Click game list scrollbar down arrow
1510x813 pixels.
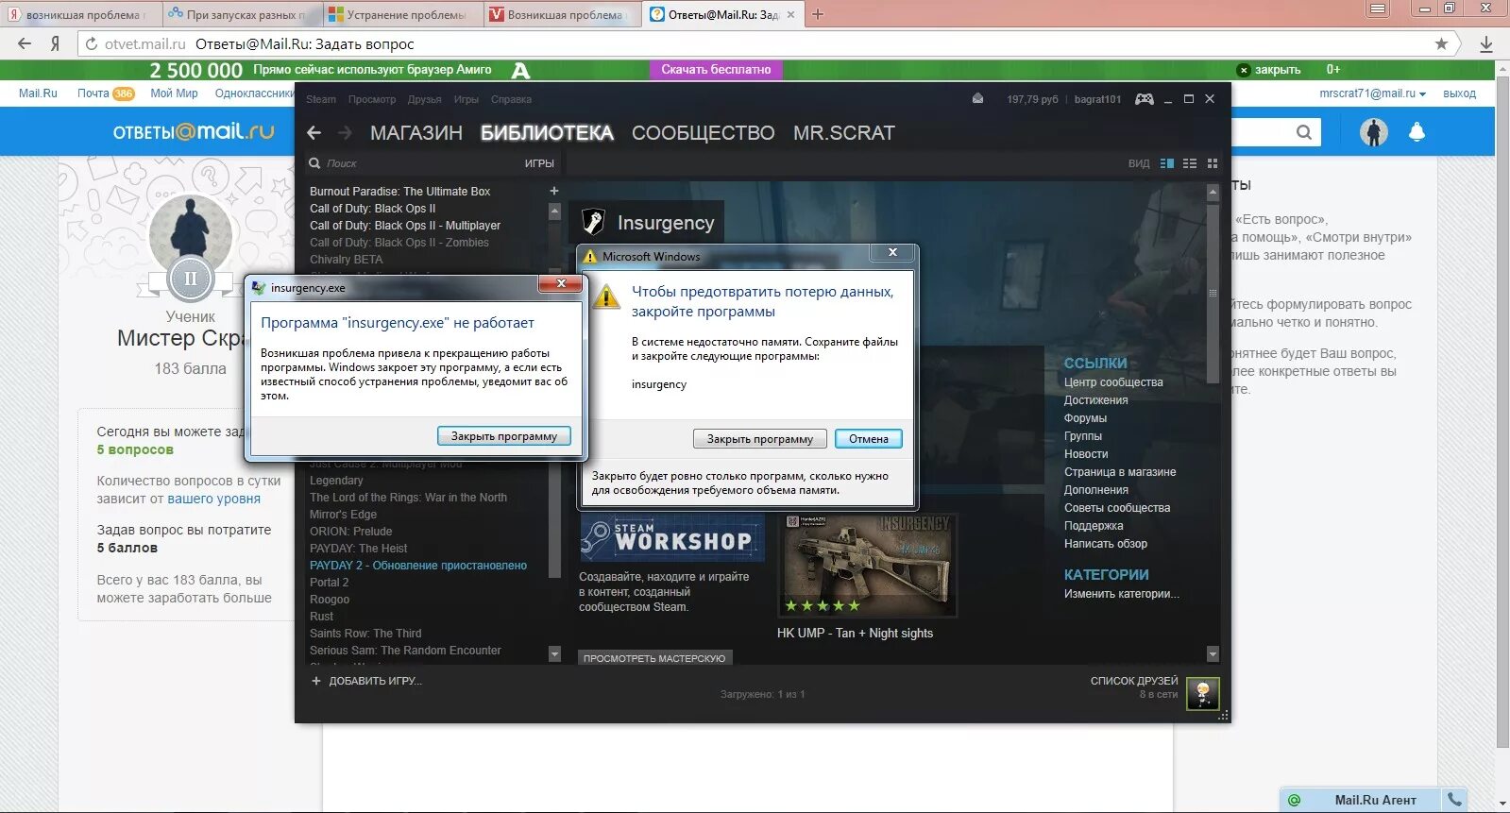[x=554, y=653]
